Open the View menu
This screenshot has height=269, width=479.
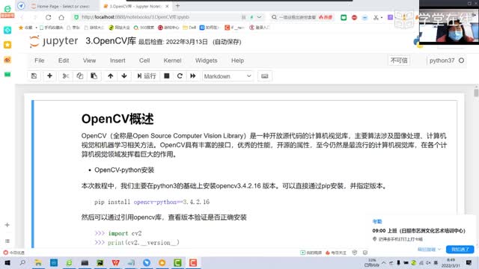[89, 61]
